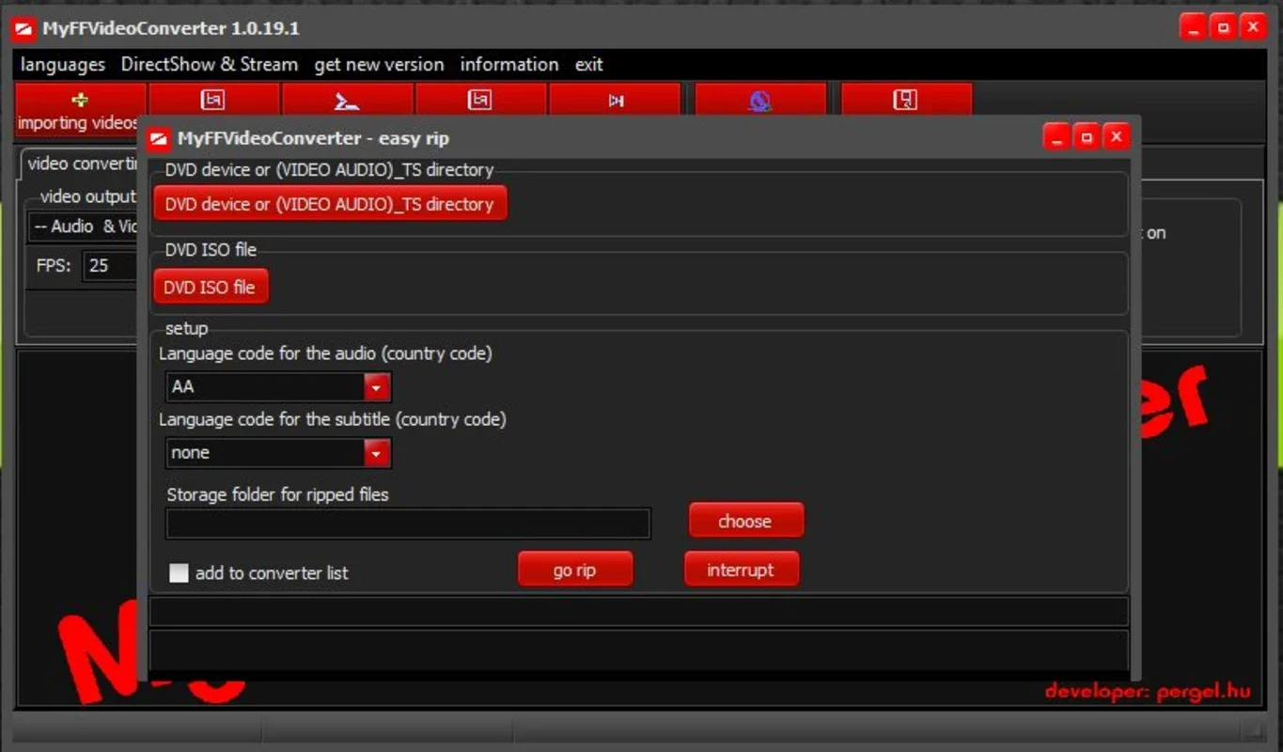Close the easy rip dialog

click(x=1117, y=138)
